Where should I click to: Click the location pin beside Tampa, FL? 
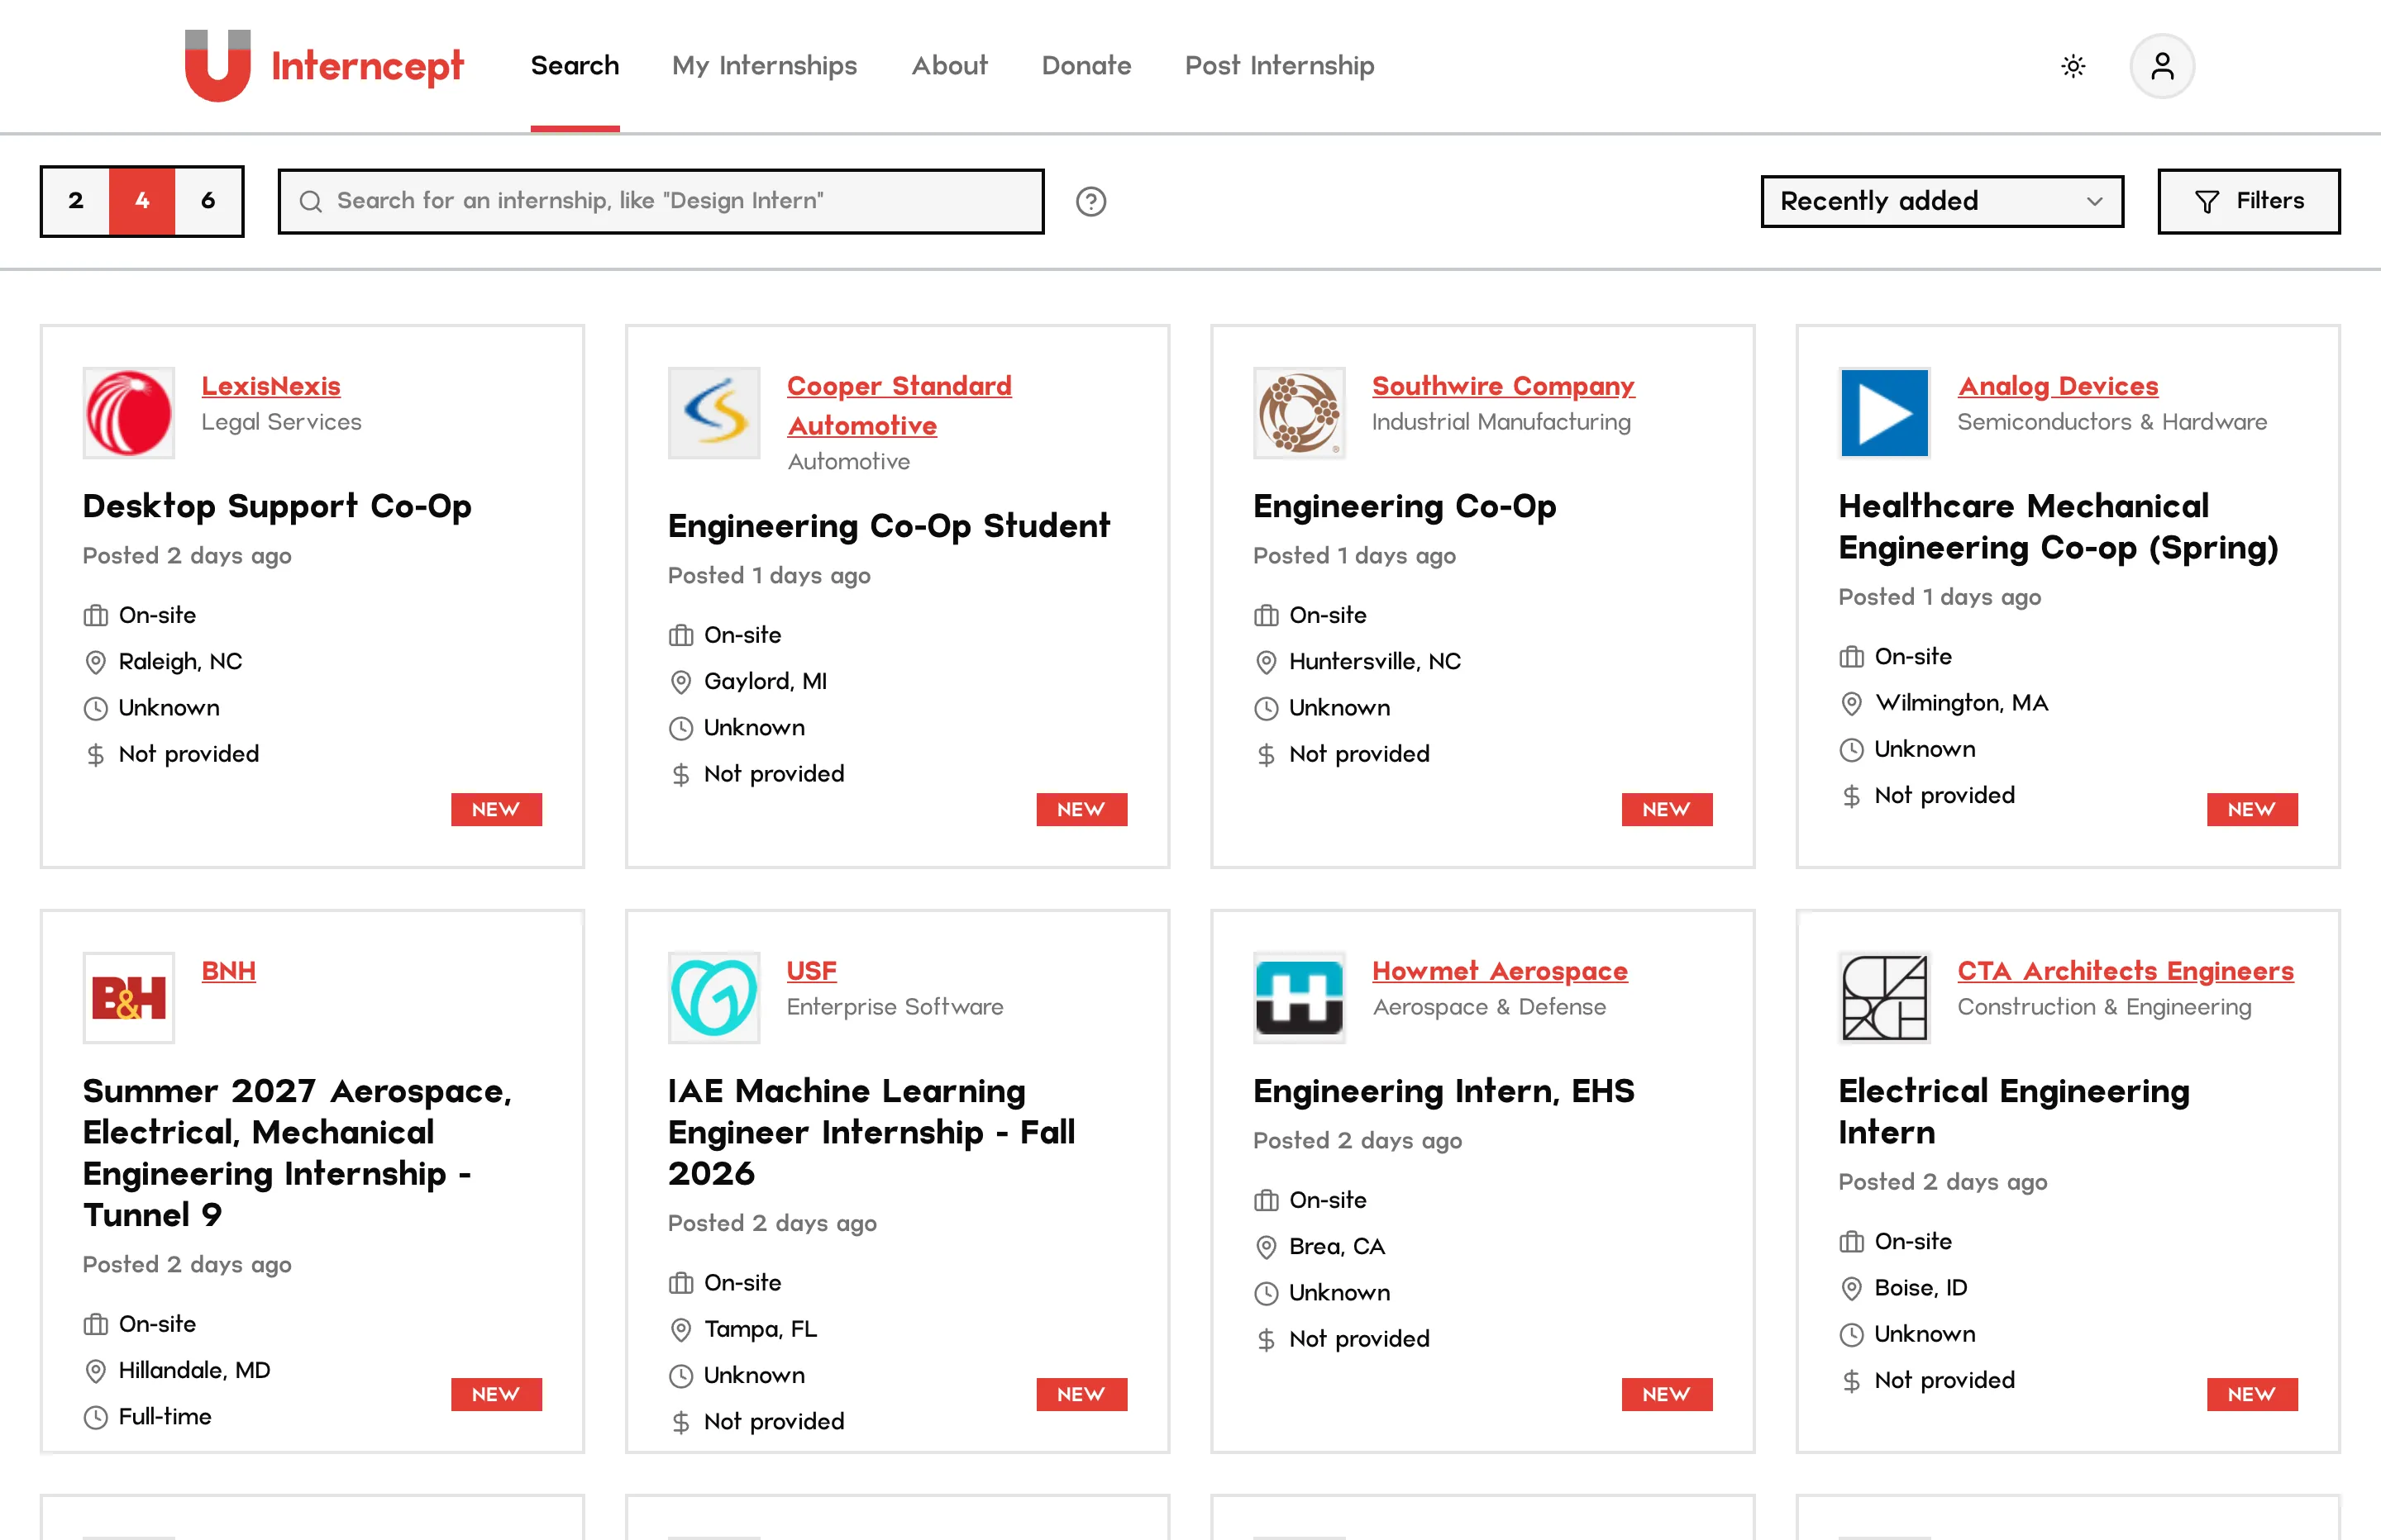[680, 1330]
